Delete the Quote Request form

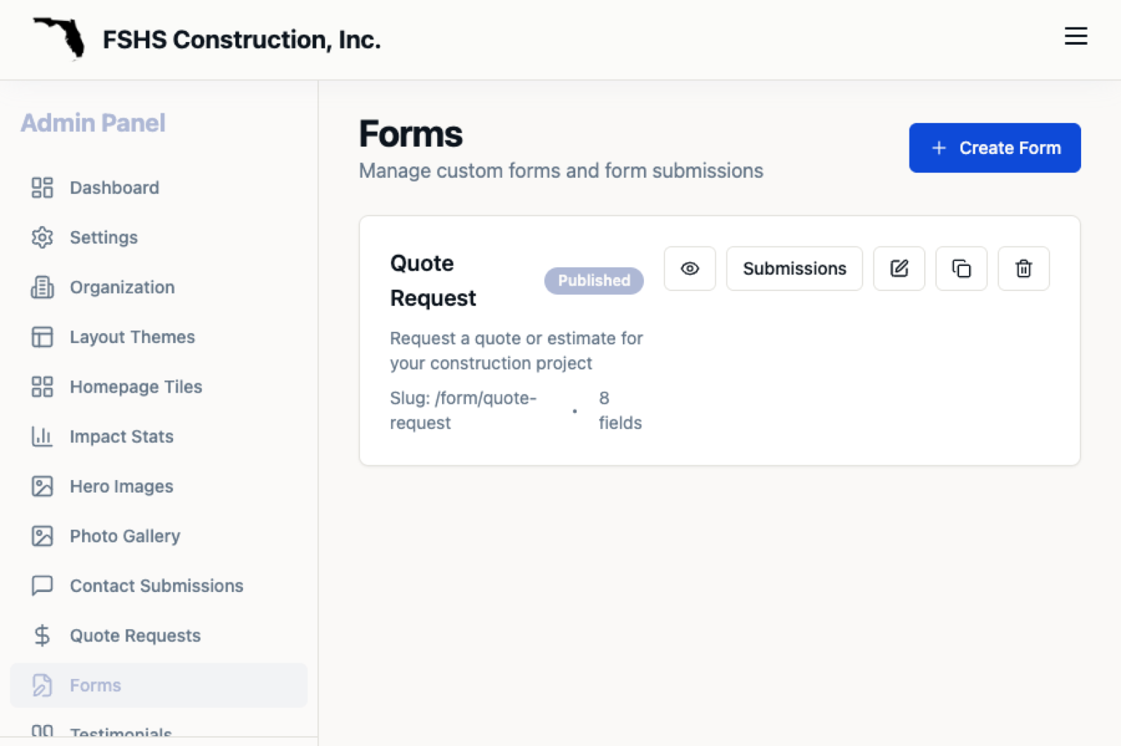pyautogui.click(x=1023, y=269)
